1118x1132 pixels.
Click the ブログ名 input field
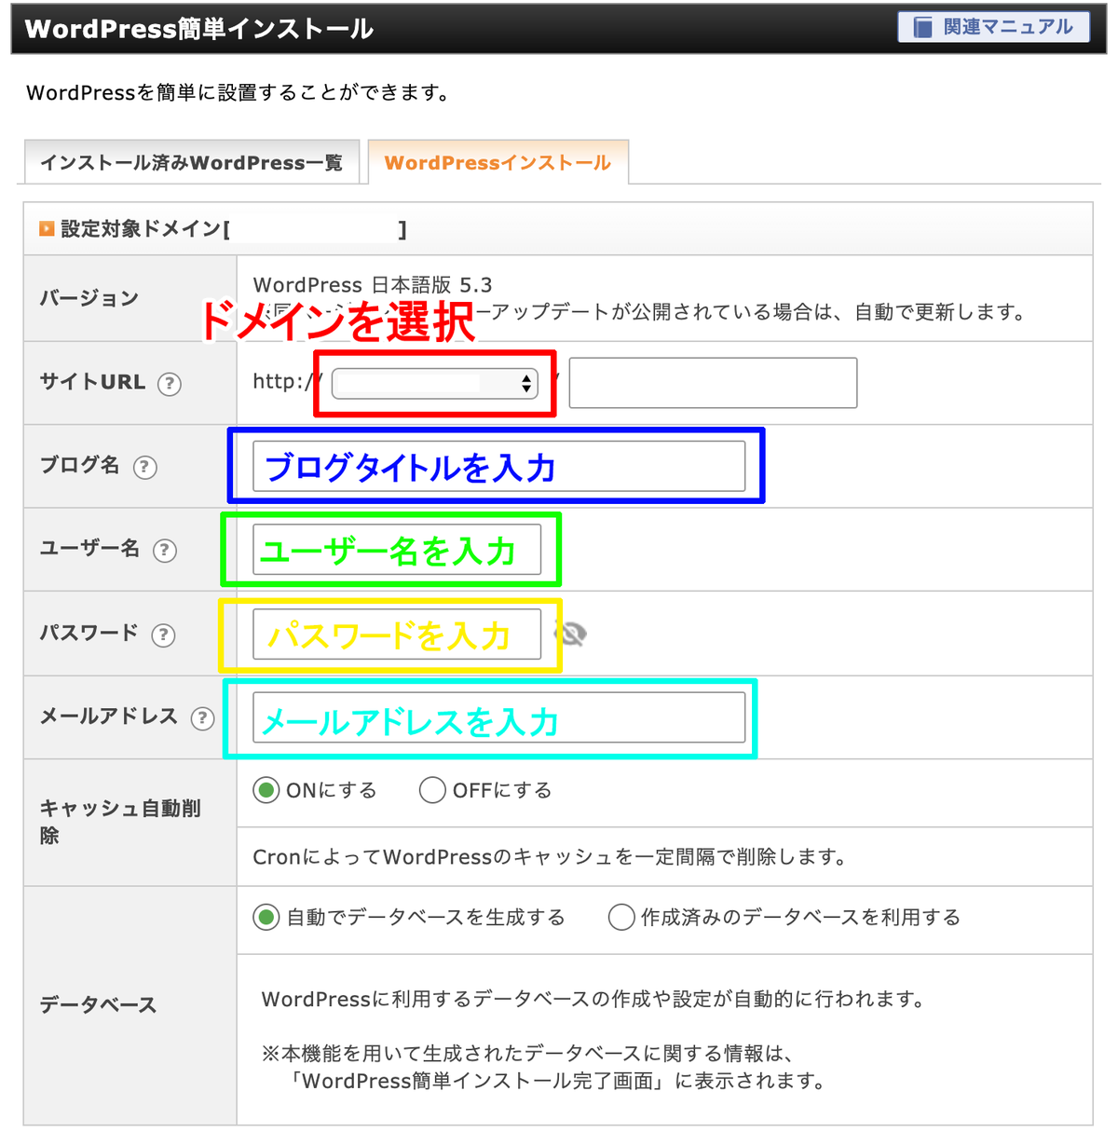(499, 466)
